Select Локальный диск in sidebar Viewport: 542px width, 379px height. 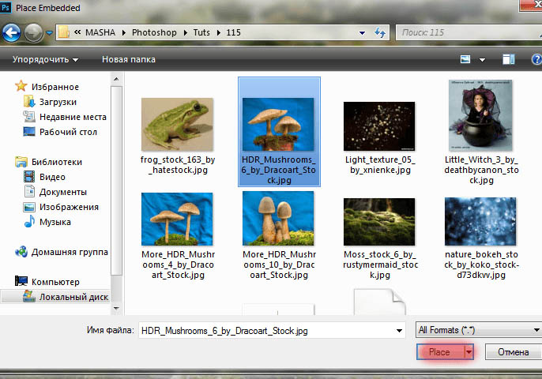click(x=73, y=297)
